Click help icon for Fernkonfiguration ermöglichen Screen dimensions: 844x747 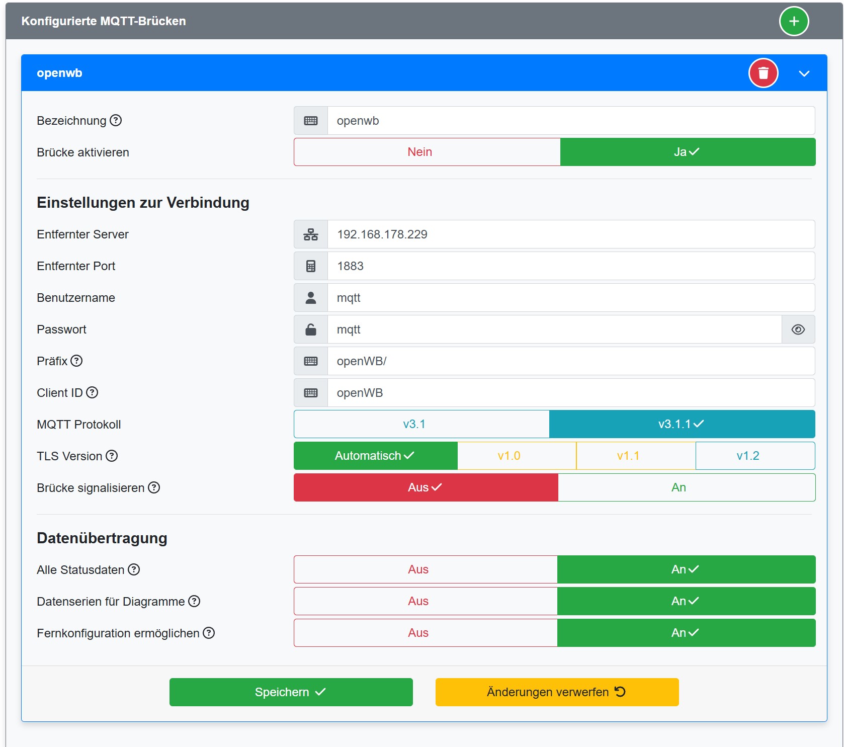click(x=209, y=633)
